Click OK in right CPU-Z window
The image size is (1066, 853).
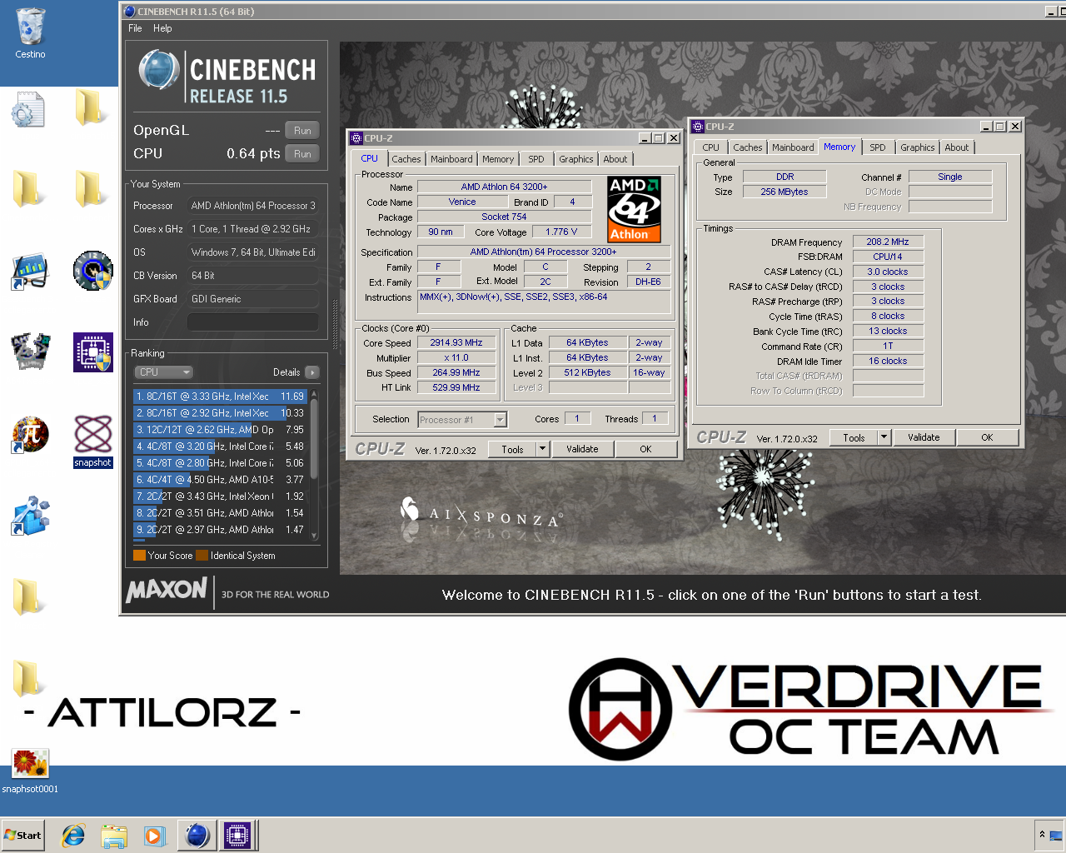click(x=987, y=437)
